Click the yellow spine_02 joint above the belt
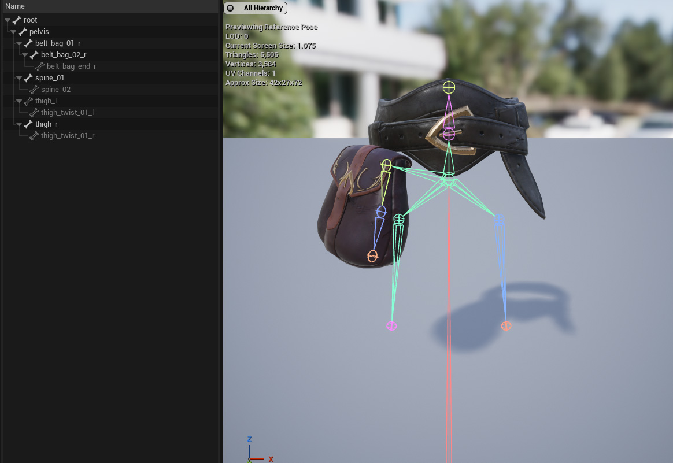The width and height of the screenshot is (673, 463). coord(449,87)
